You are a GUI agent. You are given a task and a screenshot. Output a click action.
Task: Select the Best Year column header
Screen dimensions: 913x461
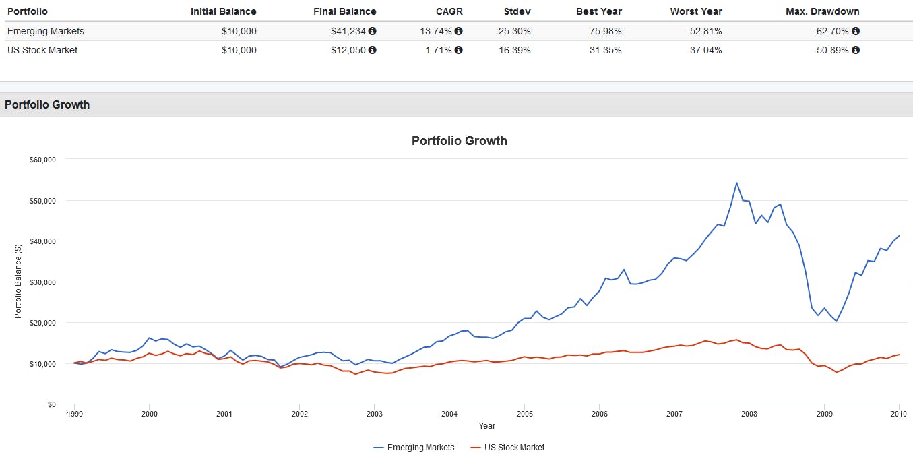(x=599, y=11)
